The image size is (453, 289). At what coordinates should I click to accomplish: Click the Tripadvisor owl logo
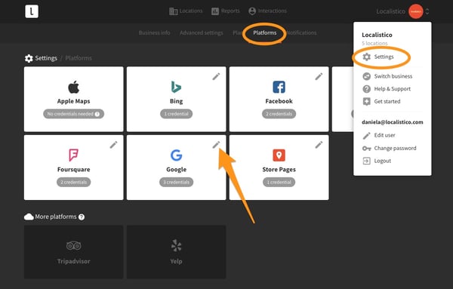click(x=74, y=246)
